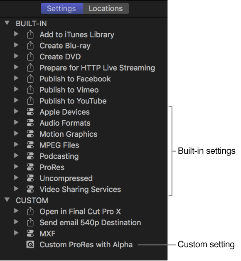Click the share icon for Add to iTunes Library
This screenshot has height=261, width=241.
tap(30, 34)
